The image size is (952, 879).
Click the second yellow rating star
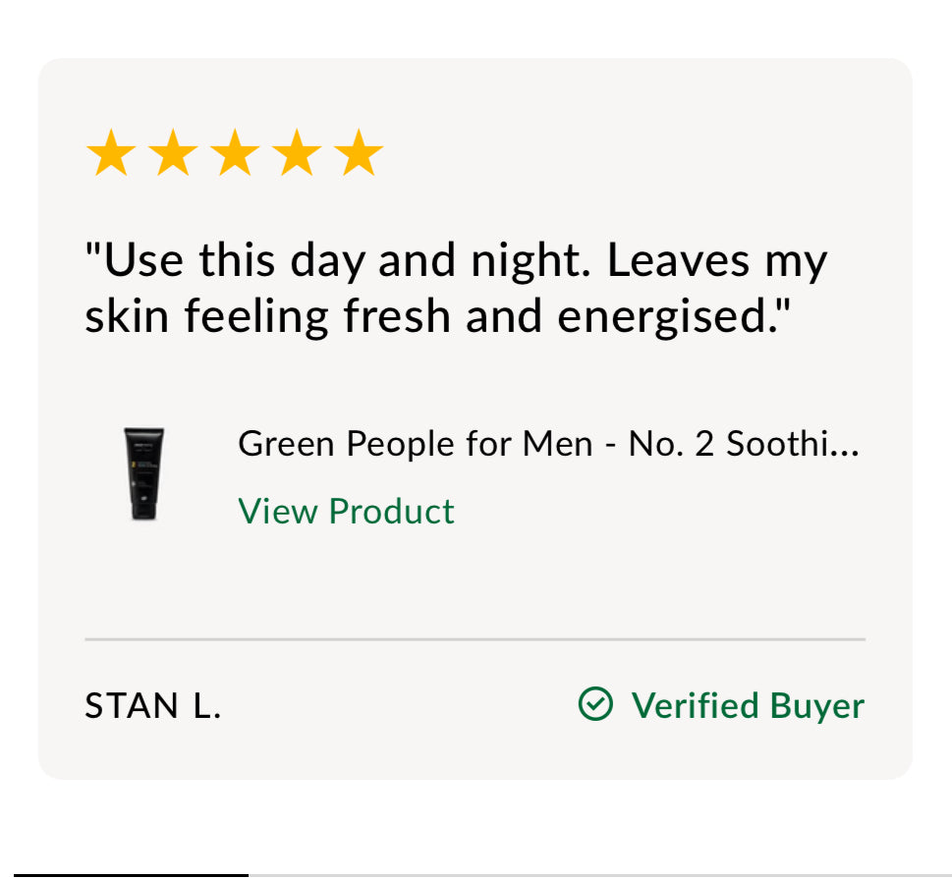pyautogui.click(x=173, y=152)
